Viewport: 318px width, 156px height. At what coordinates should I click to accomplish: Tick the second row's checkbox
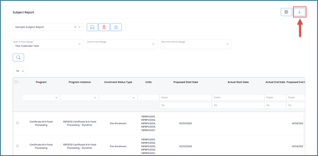(x=18, y=146)
